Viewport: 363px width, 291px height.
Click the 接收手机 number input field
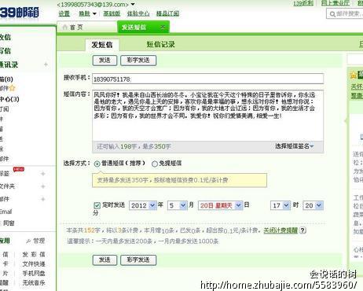click(x=208, y=79)
